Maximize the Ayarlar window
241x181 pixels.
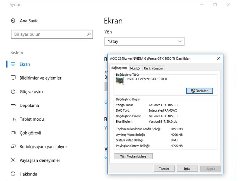pyautogui.click(x=215, y=5)
